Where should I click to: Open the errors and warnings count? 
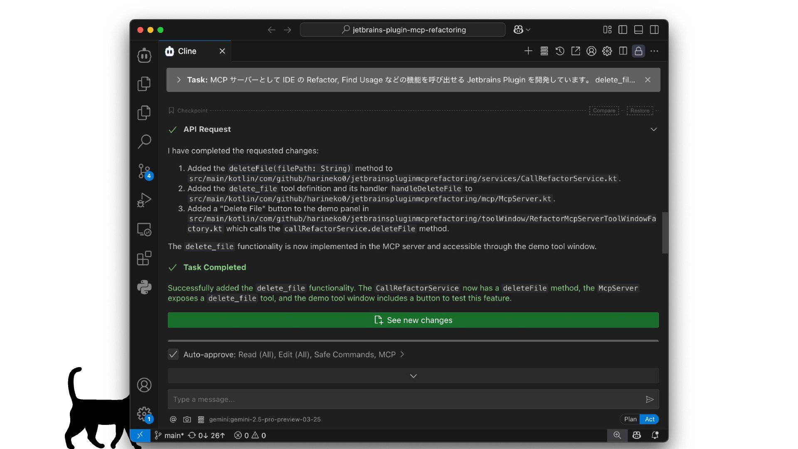point(250,435)
